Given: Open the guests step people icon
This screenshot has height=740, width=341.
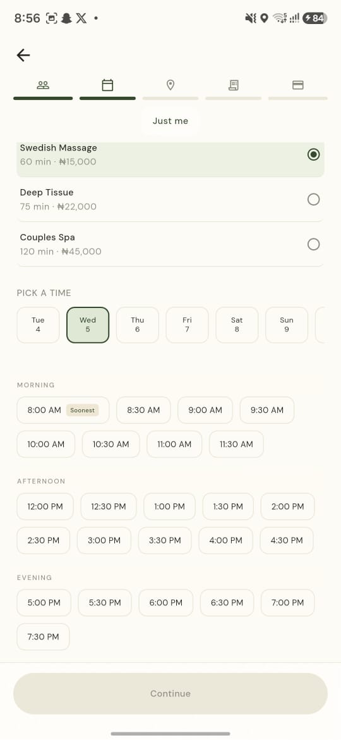Looking at the screenshot, I should click(43, 85).
